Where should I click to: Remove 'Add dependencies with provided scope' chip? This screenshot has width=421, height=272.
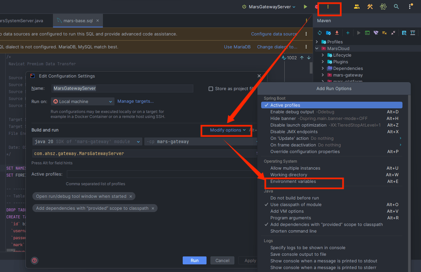point(153,208)
